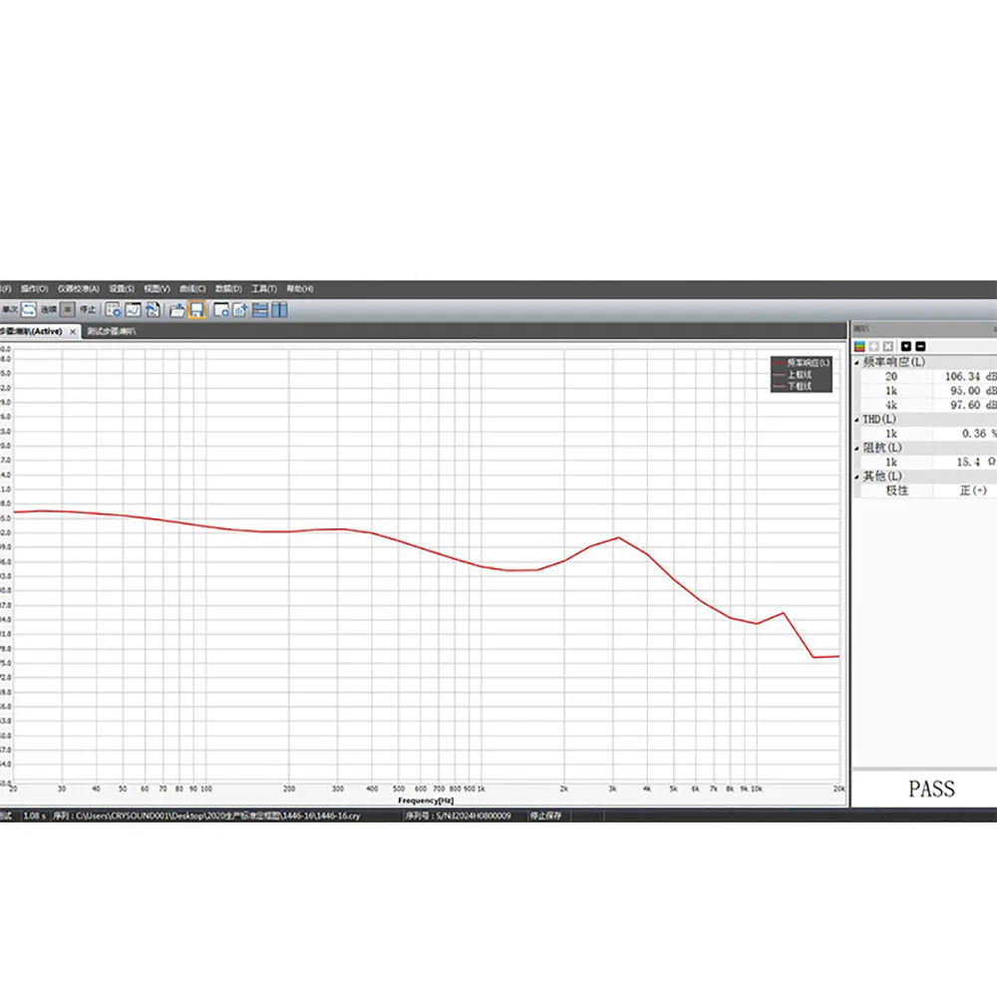Screen dimensions: 997x997
Task: Click the stop square button
Action: coord(68,310)
